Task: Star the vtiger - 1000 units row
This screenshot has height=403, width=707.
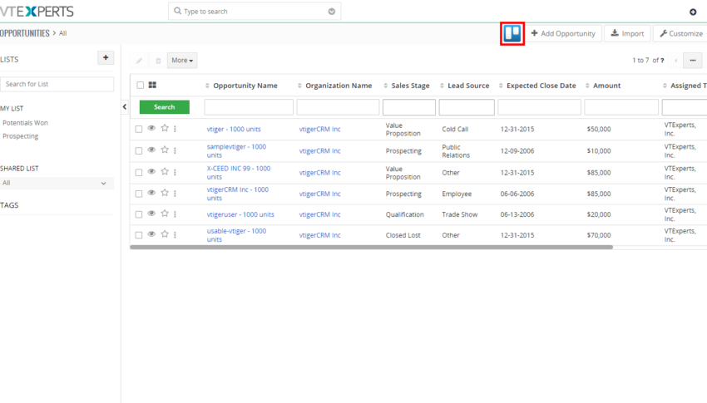Action: pos(165,128)
